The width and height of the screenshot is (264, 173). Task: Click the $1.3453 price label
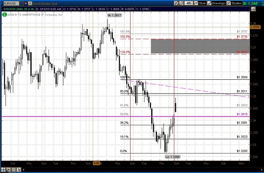tap(242, 105)
